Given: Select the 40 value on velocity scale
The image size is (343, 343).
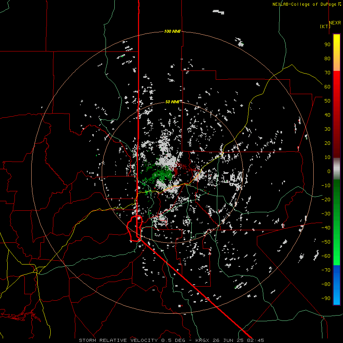Looking at the screenshot, I should click(x=327, y=115).
